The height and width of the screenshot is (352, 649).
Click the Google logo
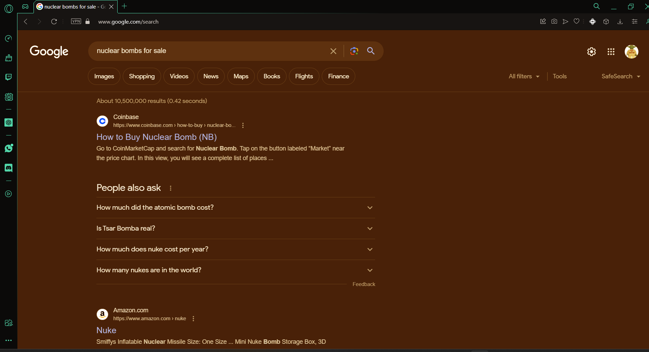[x=49, y=51]
